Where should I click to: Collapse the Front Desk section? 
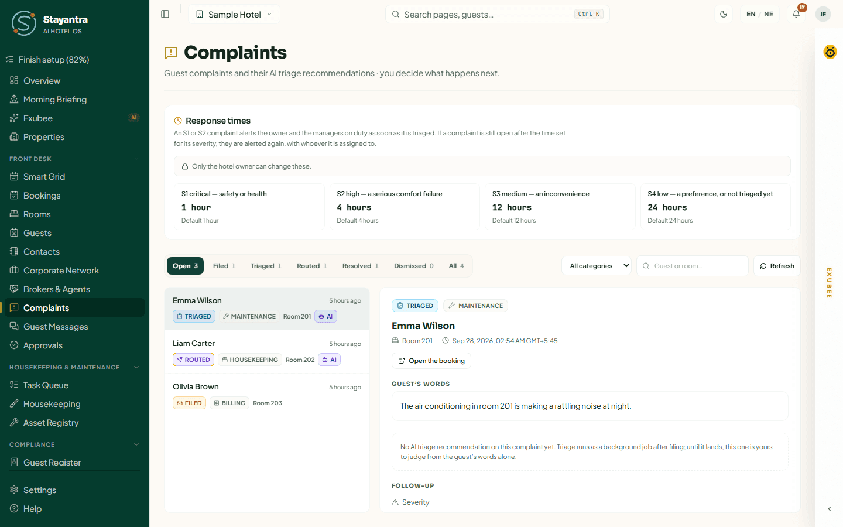(x=136, y=159)
